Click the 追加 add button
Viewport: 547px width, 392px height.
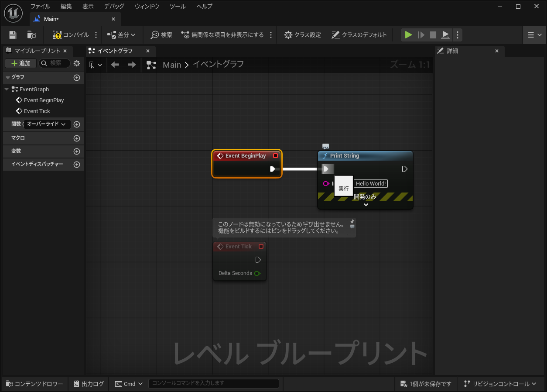(21, 63)
